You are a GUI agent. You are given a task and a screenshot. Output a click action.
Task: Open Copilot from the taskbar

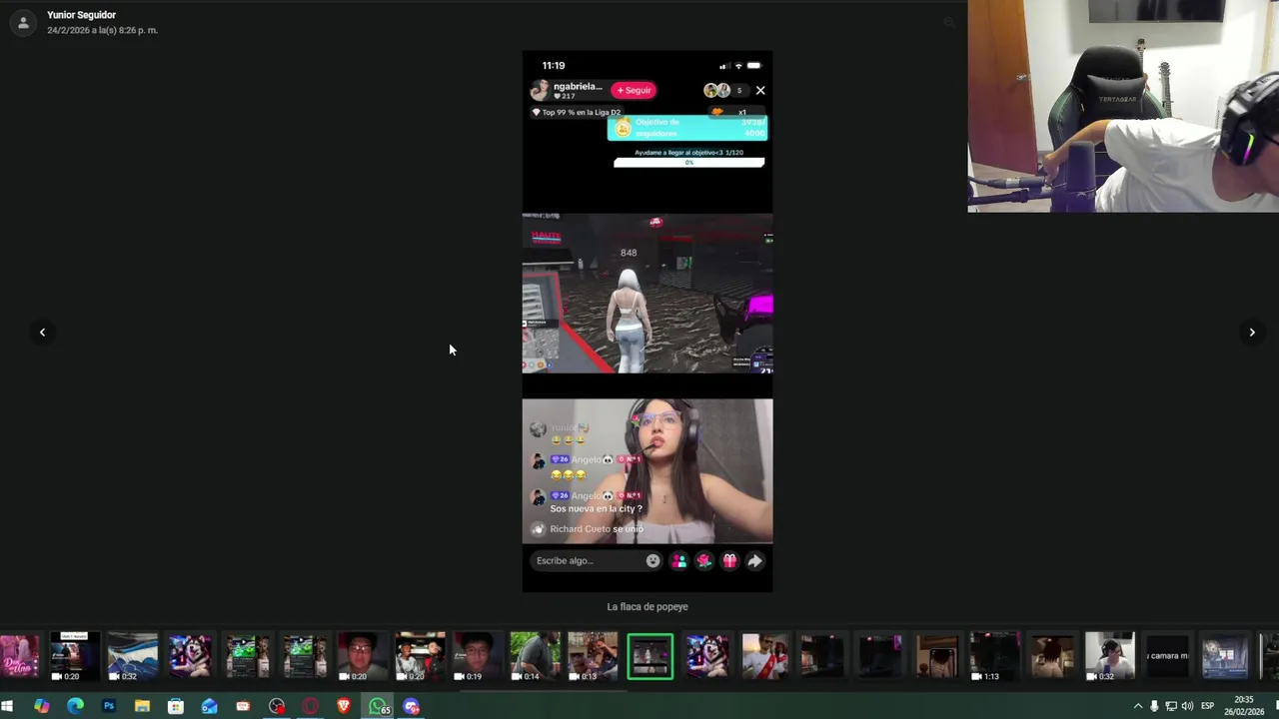point(41,706)
